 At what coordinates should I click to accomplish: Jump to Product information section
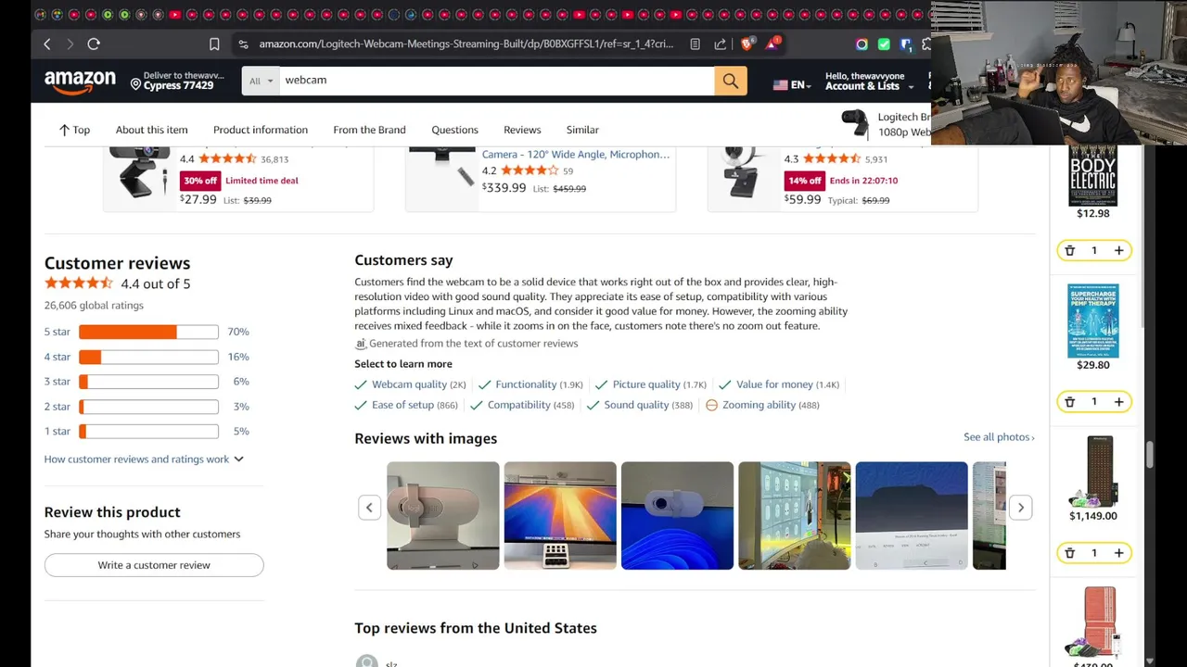pyautogui.click(x=261, y=130)
